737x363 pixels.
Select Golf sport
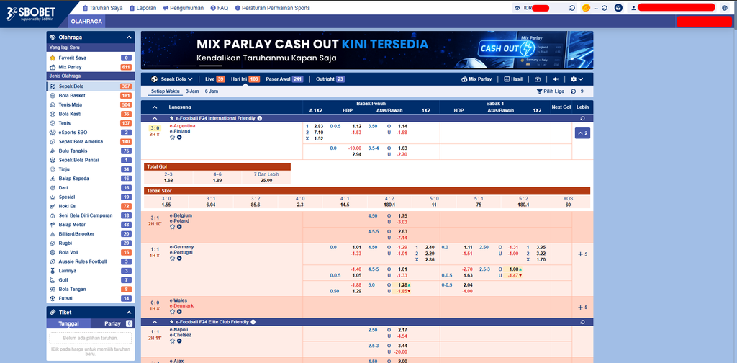pos(90,280)
